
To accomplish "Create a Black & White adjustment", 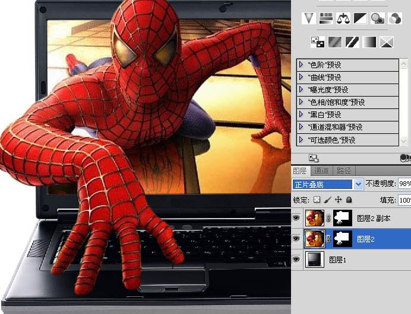I will coord(360,18).
